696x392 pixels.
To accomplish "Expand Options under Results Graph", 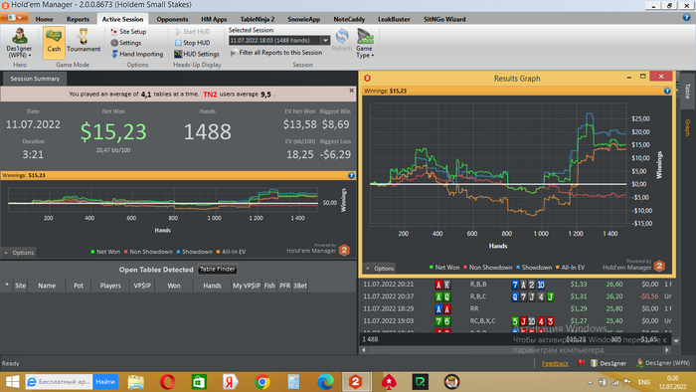I will [380, 269].
